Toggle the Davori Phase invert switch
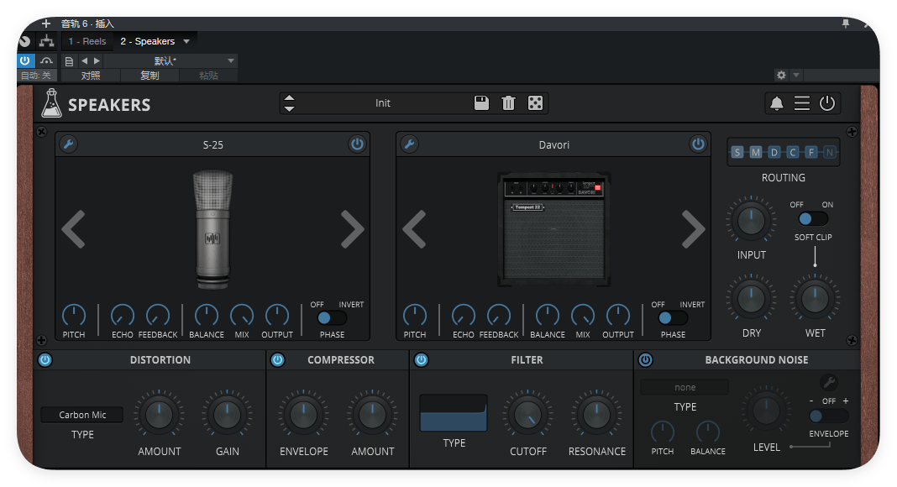The width and height of the screenshot is (897, 487). [x=673, y=317]
